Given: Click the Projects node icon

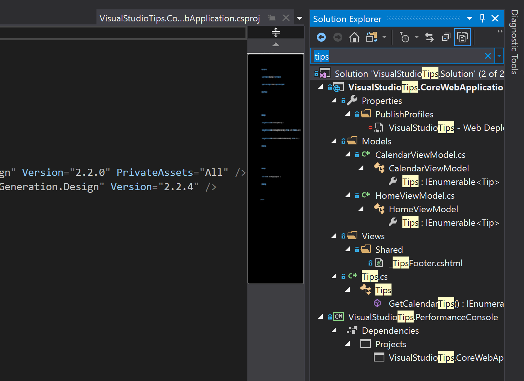Looking at the screenshot, I should pos(366,343).
